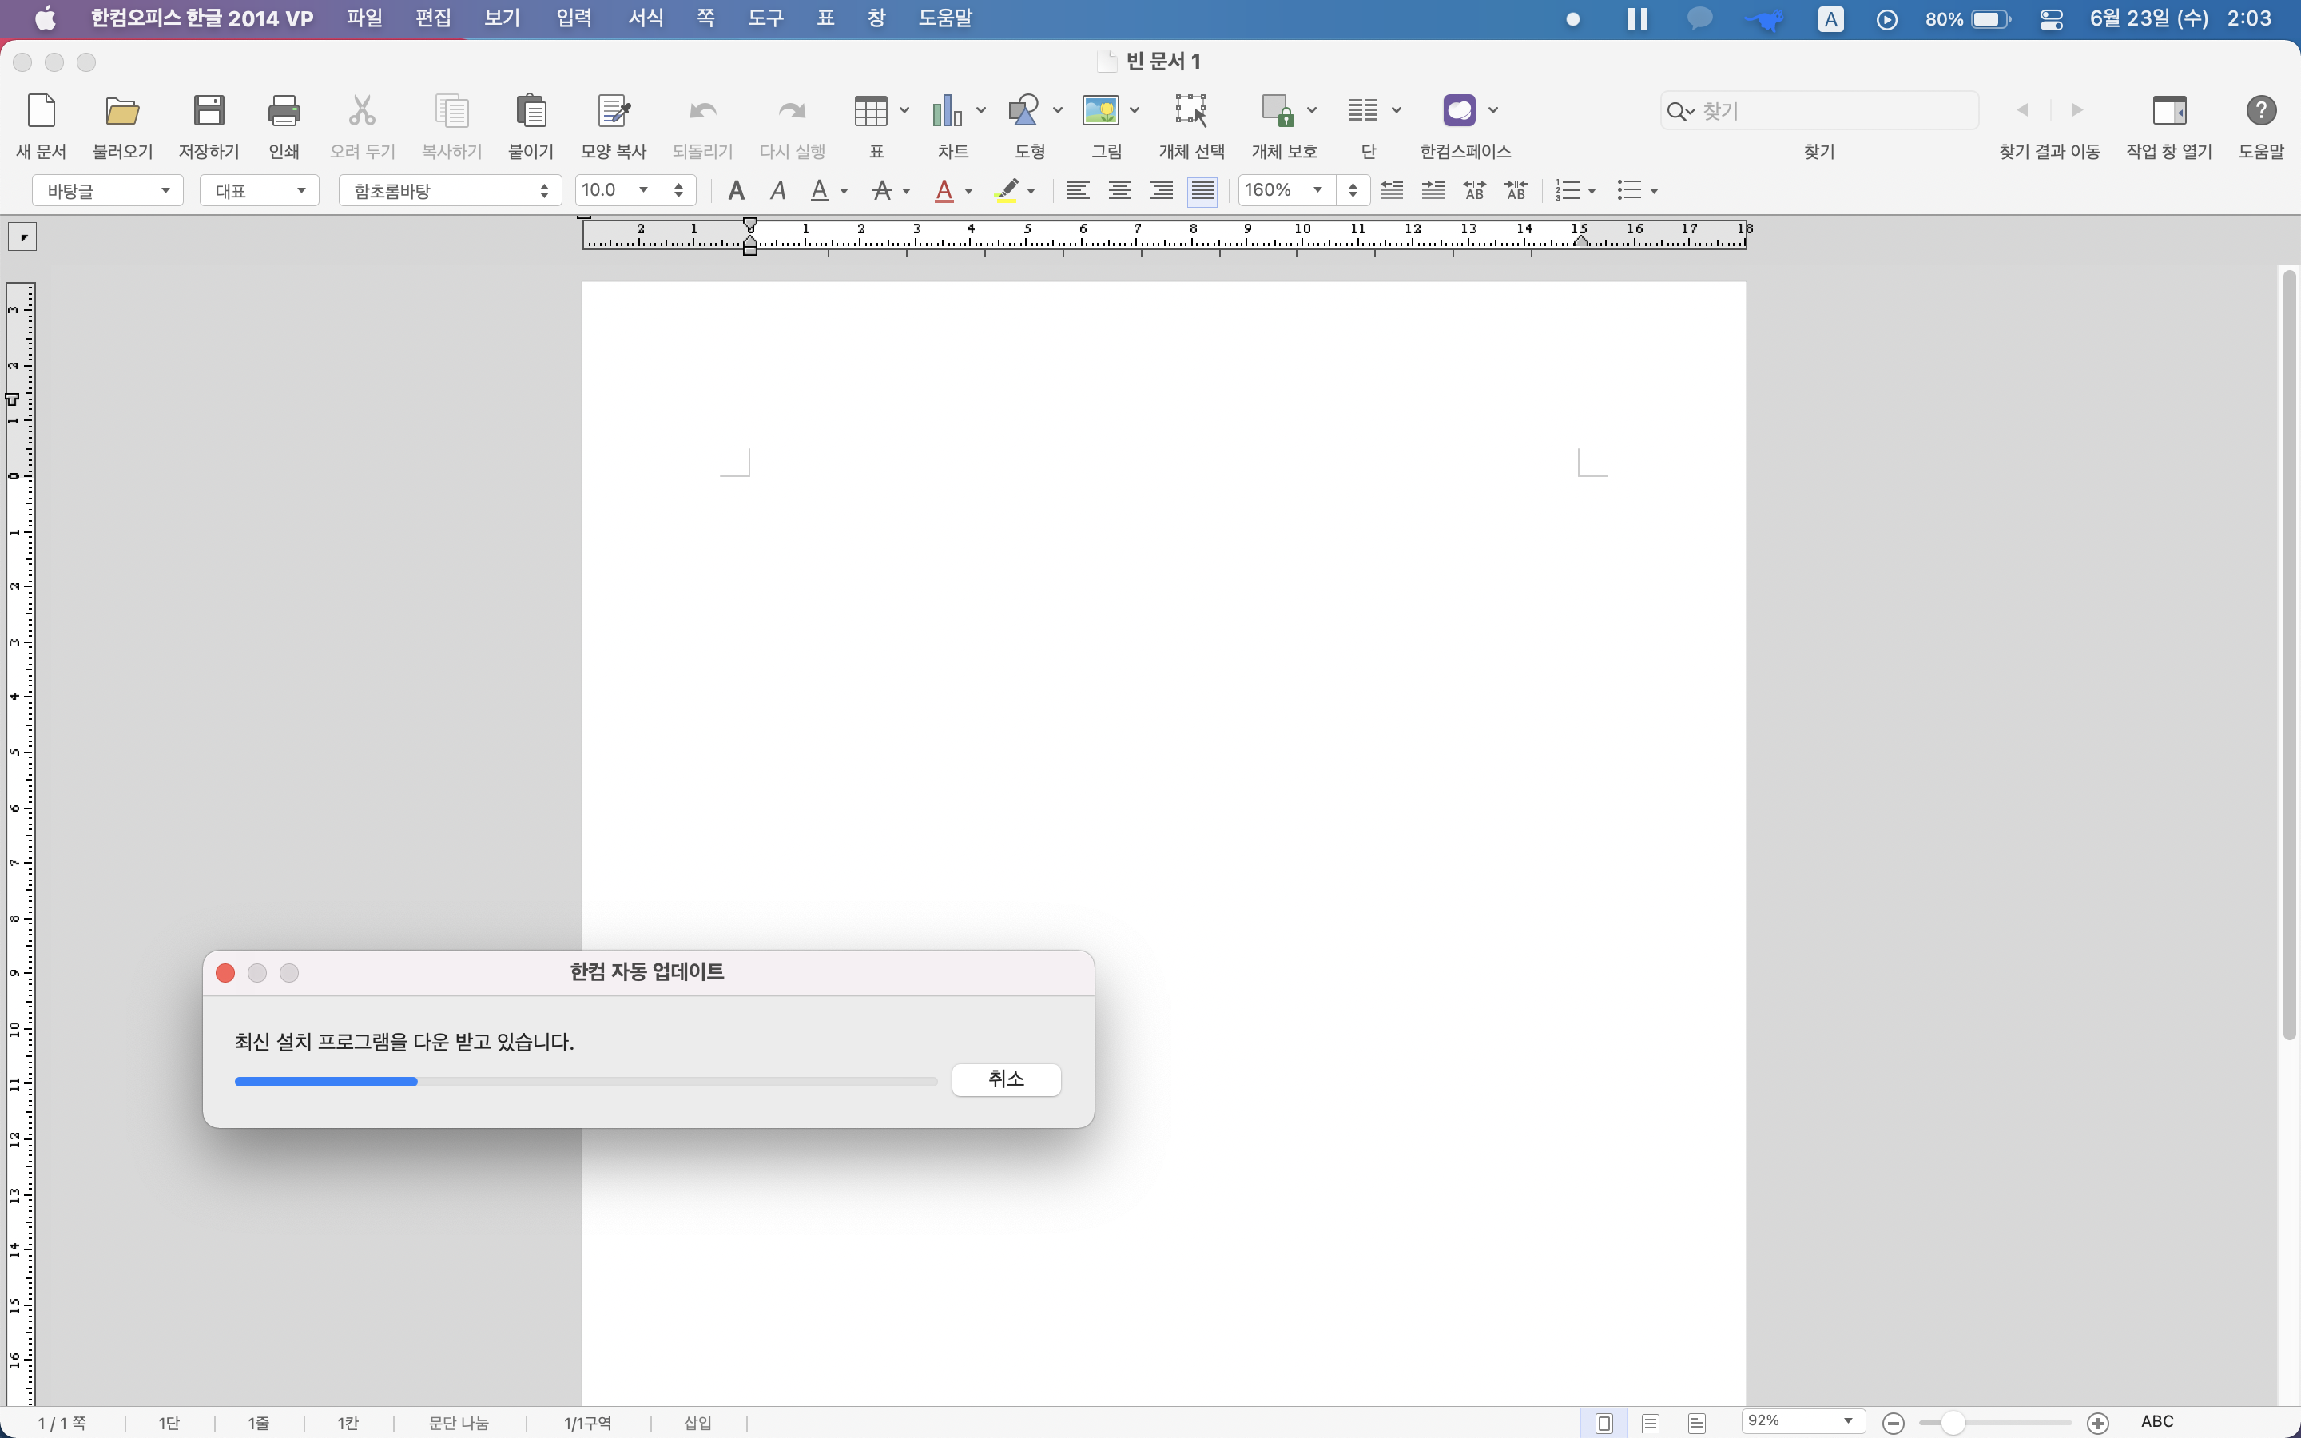
Task: Click the 찾기 search field
Action: (x=1819, y=111)
